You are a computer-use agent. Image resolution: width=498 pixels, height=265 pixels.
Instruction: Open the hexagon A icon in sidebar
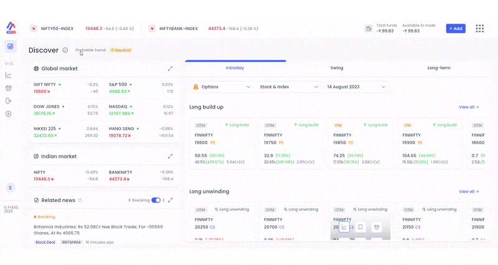[x=9, y=114]
